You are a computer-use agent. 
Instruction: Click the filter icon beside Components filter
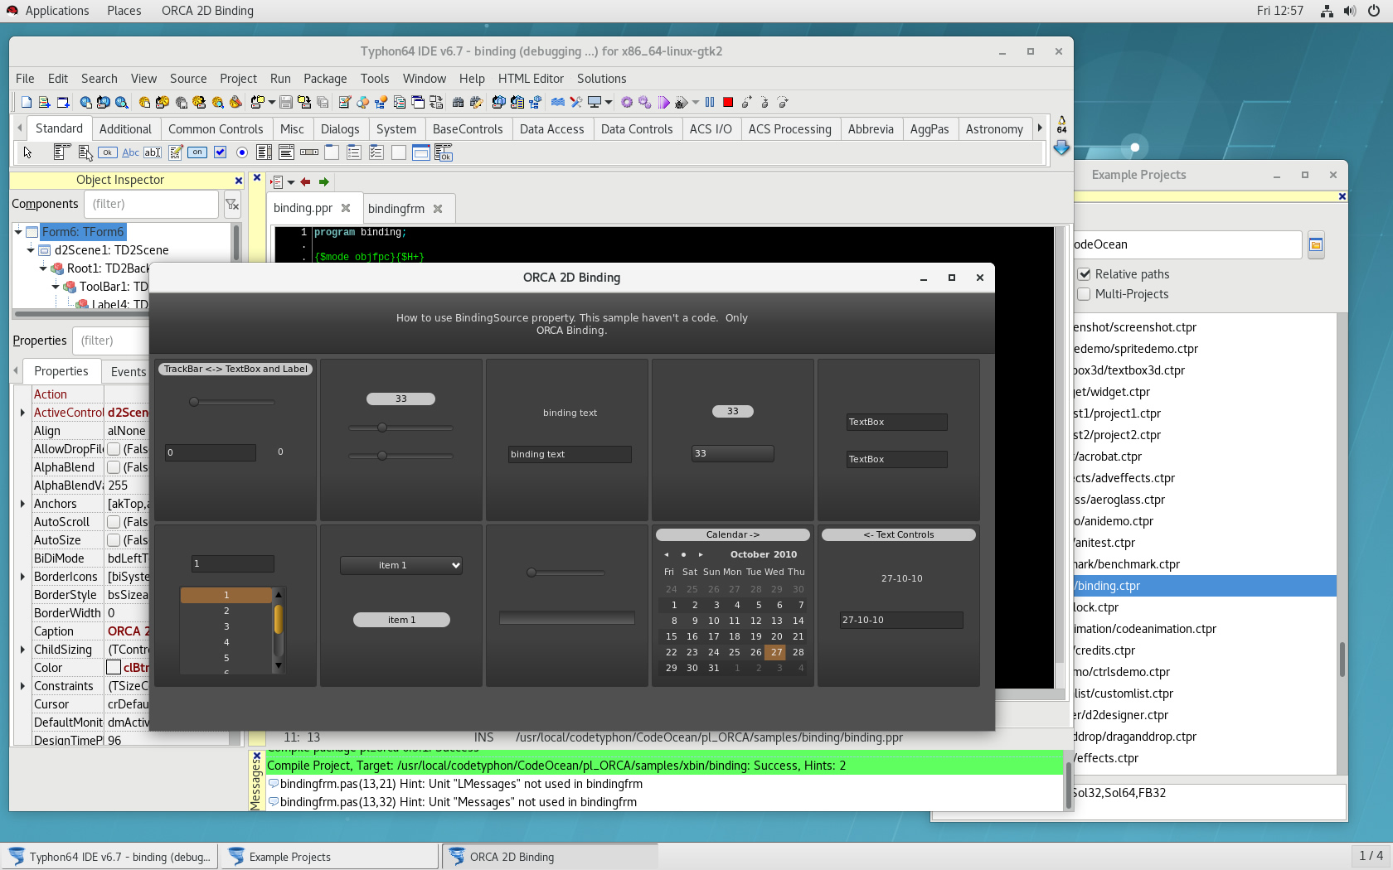pyautogui.click(x=232, y=204)
